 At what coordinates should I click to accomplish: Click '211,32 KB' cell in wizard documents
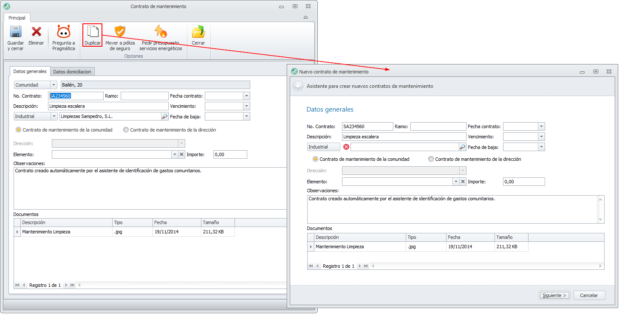tap(511, 247)
